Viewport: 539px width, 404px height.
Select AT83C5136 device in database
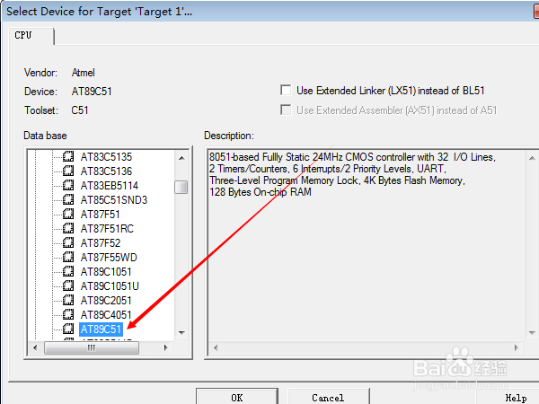[106, 171]
